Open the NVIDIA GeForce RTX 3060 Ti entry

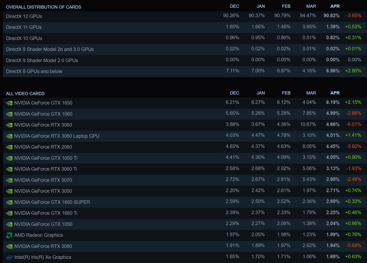click(46, 169)
